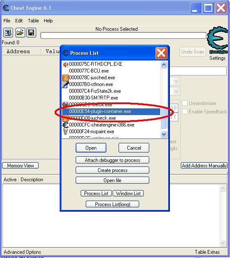Screen dimensions: 230x258
Task: Click the scan progress bar
Action: coord(123,35)
